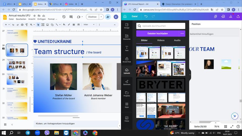Select the shape tool in Slides
The height and width of the screenshot is (136, 242).
pyautogui.click(x=52, y=25)
